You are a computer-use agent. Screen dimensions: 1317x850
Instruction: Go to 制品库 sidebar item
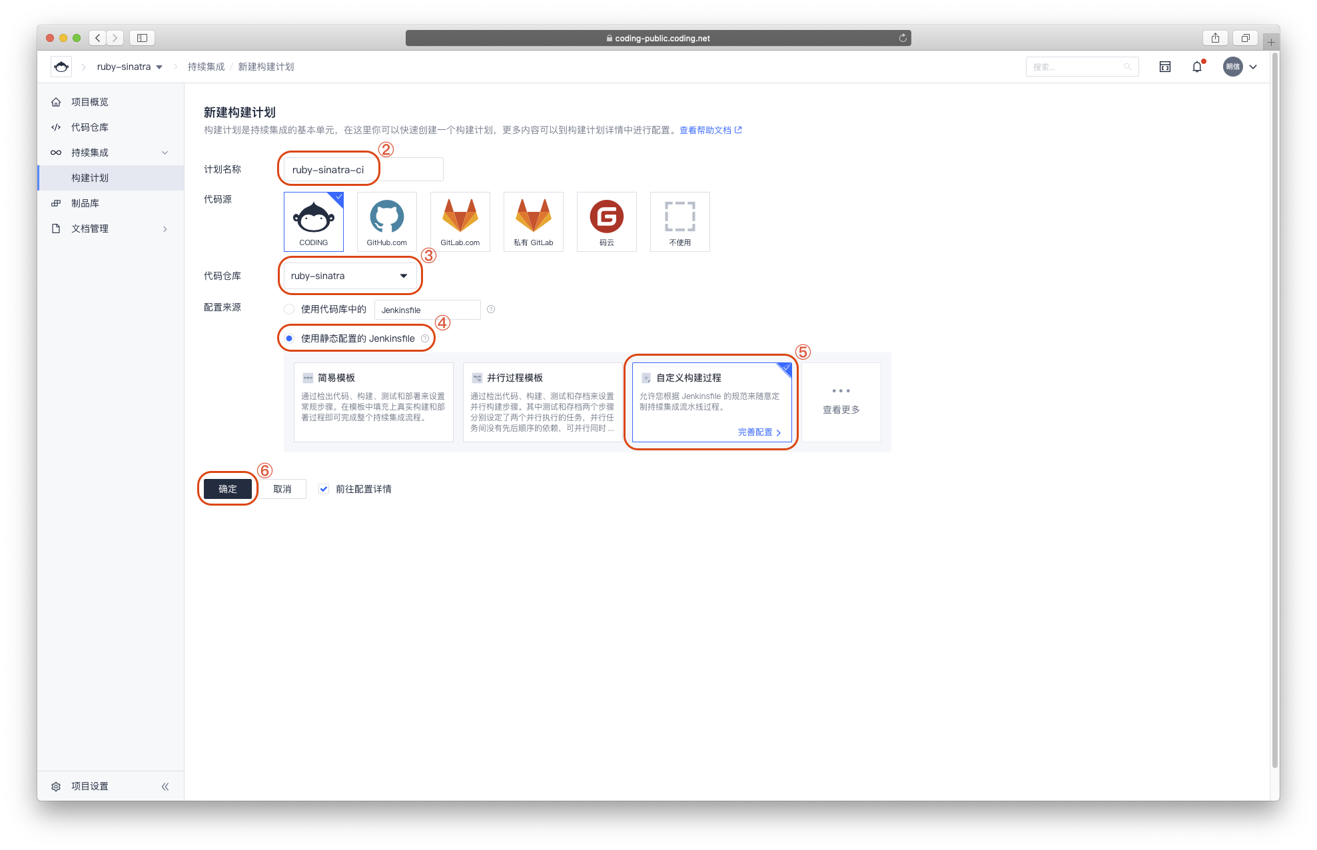(85, 203)
